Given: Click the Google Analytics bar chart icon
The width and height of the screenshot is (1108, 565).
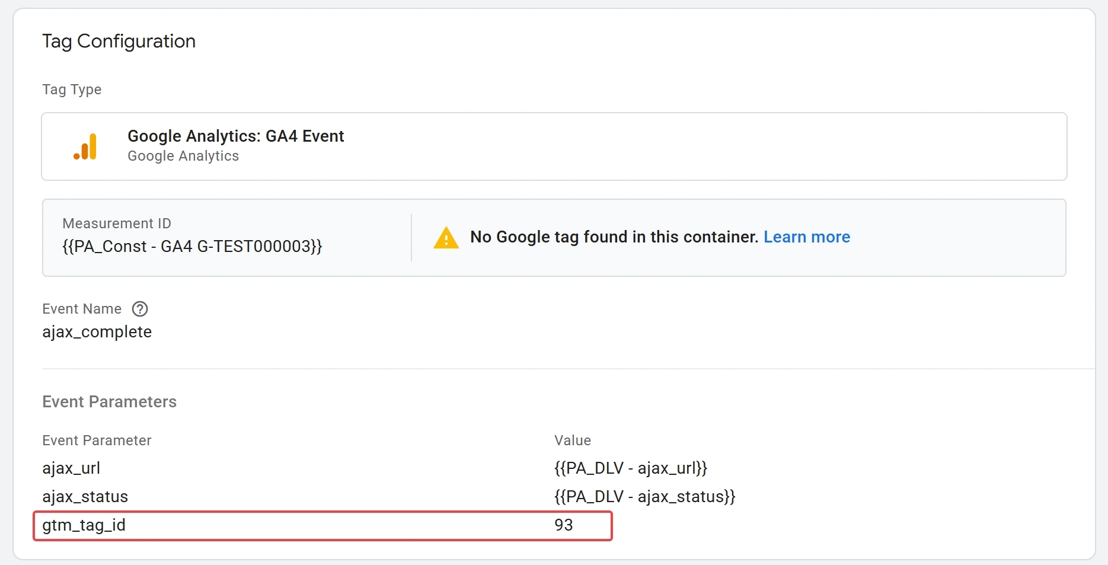Looking at the screenshot, I should [85, 146].
